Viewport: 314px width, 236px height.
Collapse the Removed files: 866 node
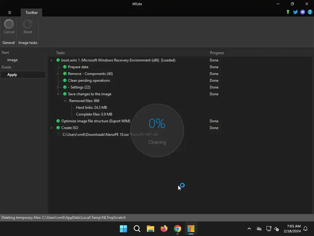(65, 101)
